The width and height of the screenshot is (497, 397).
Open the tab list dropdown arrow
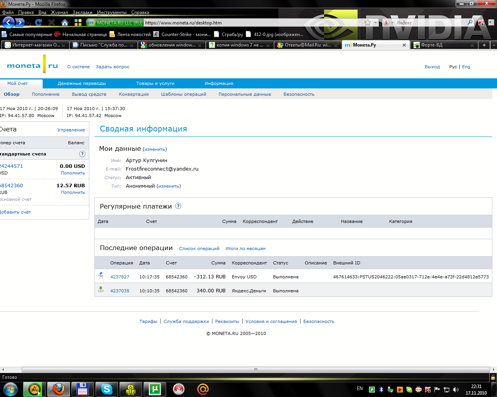click(x=494, y=45)
